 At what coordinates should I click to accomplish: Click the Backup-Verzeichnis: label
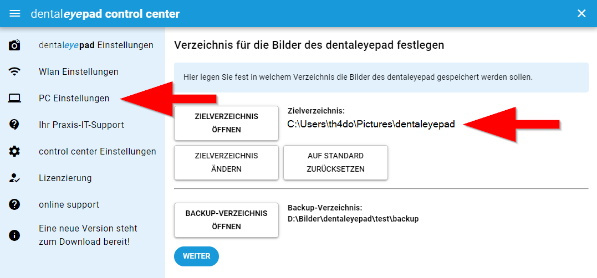(x=325, y=208)
